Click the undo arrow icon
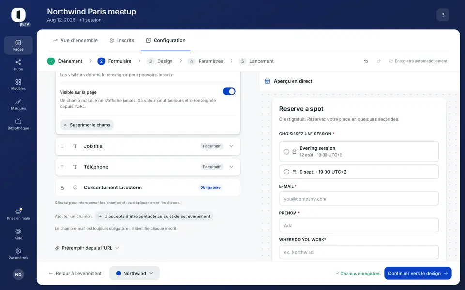This screenshot has width=465, height=290. pos(366,61)
